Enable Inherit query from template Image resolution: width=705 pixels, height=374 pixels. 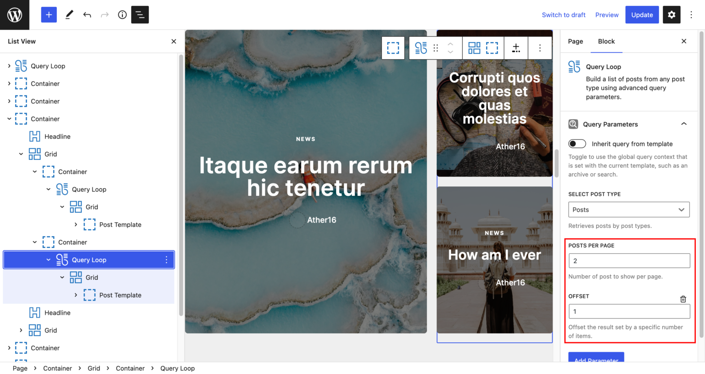(577, 144)
